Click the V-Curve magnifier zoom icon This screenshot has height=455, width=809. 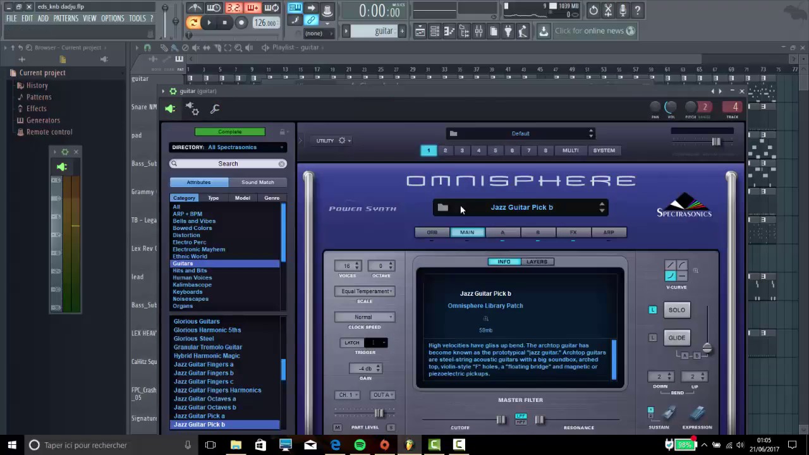coord(695,271)
